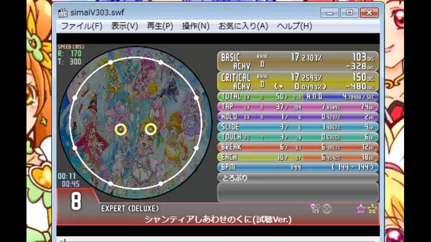Image resolution: width=431 pixels, height=242 pixels.
Task: Click the 00:11 elapsed time
Action: click(67, 176)
